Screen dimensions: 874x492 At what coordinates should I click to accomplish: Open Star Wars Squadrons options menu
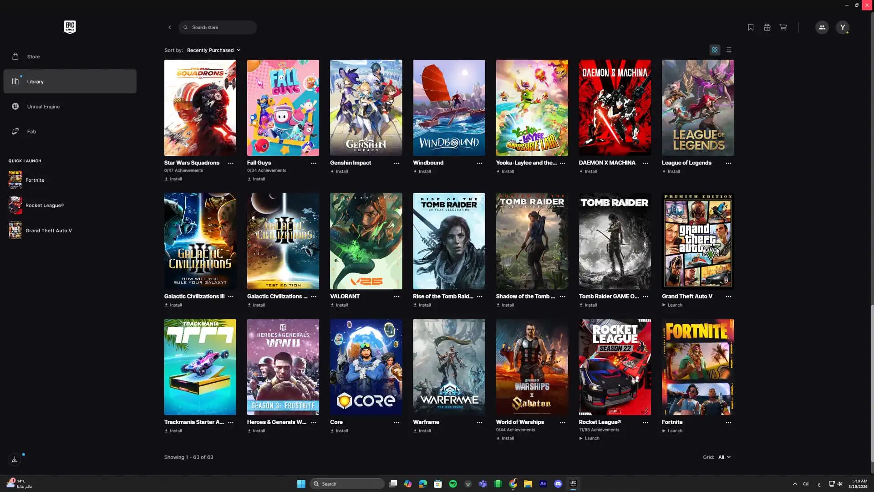tap(231, 163)
